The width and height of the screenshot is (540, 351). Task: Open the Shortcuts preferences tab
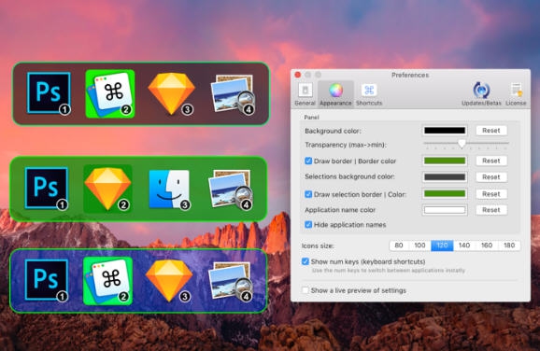[369, 94]
